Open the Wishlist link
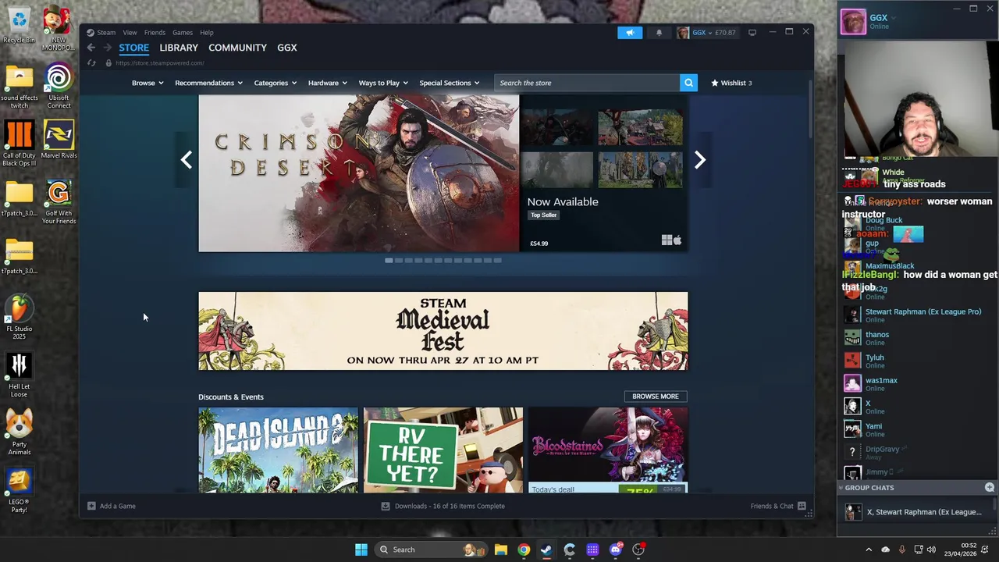This screenshot has width=999, height=562. [x=731, y=83]
